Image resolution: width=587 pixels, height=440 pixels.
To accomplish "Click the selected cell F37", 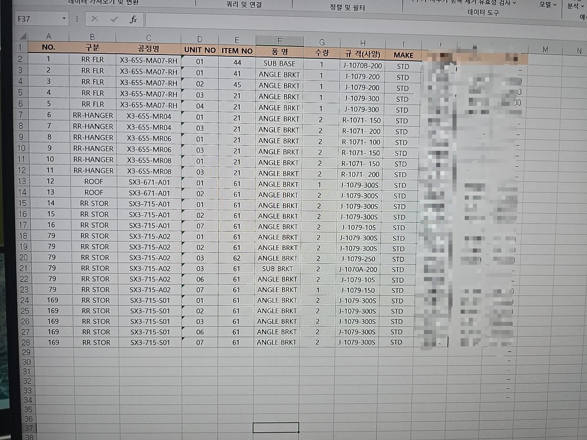I will [x=276, y=427].
